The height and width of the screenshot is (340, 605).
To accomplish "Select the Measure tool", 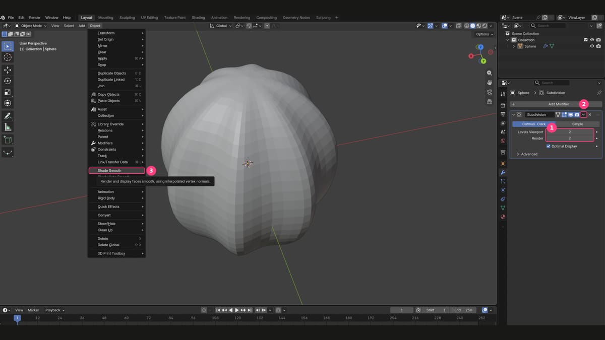I will click(8, 127).
